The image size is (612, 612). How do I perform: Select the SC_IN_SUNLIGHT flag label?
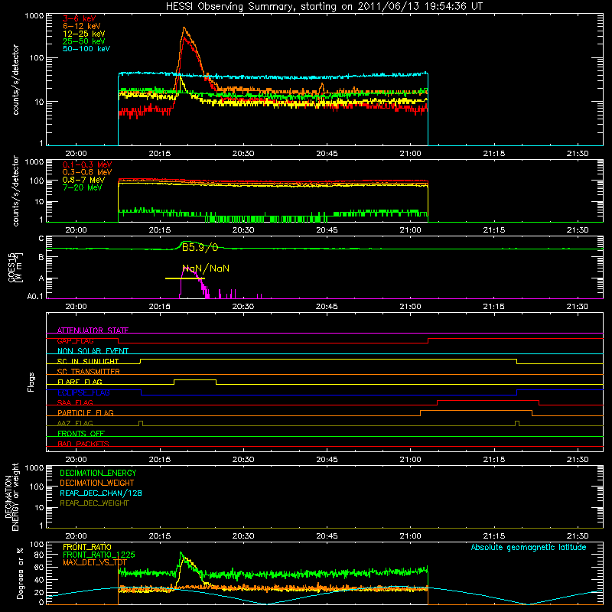(x=88, y=361)
